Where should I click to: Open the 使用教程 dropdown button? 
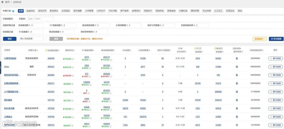pyautogui.click(x=259, y=39)
